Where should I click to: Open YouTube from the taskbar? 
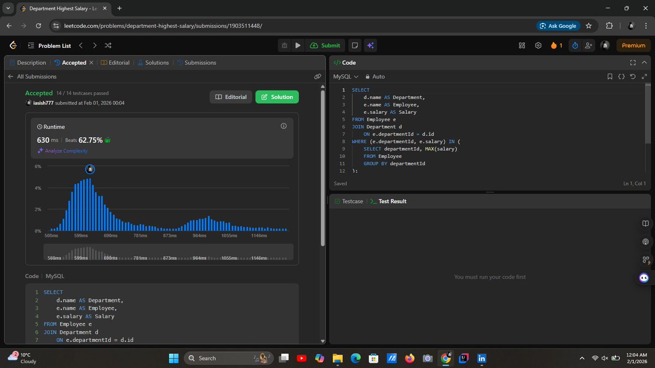301,358
